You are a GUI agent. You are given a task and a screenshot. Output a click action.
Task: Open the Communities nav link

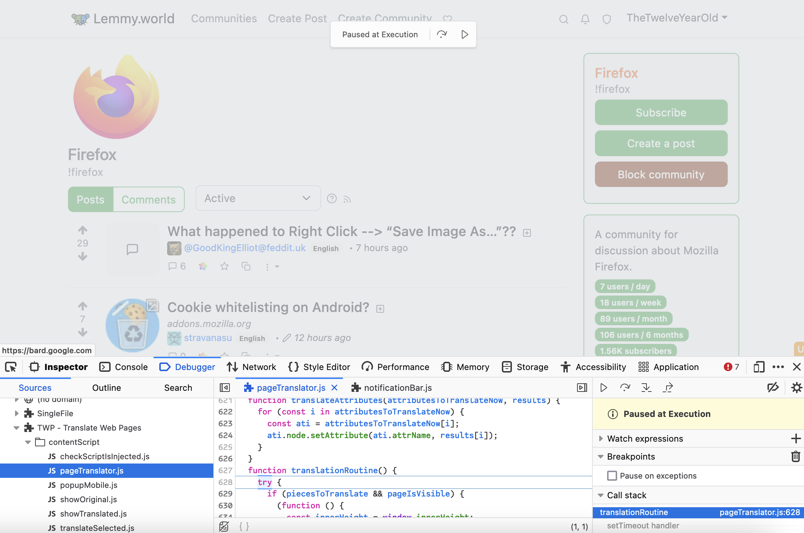[x=224, y=19]
